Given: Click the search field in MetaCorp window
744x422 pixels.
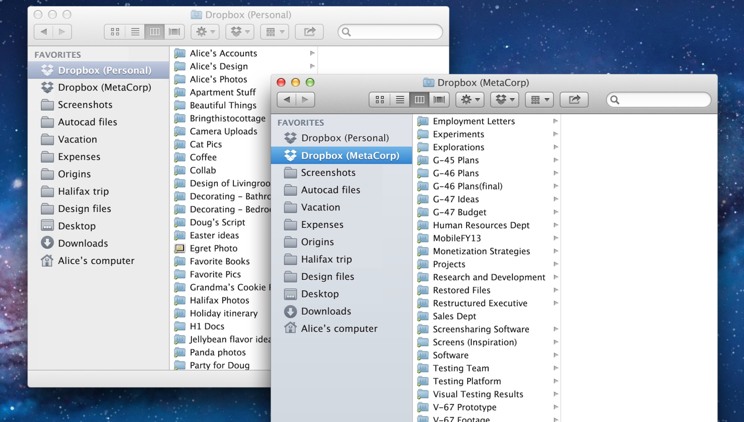Looking at the screenshot, I should click(x=658, y=100).
